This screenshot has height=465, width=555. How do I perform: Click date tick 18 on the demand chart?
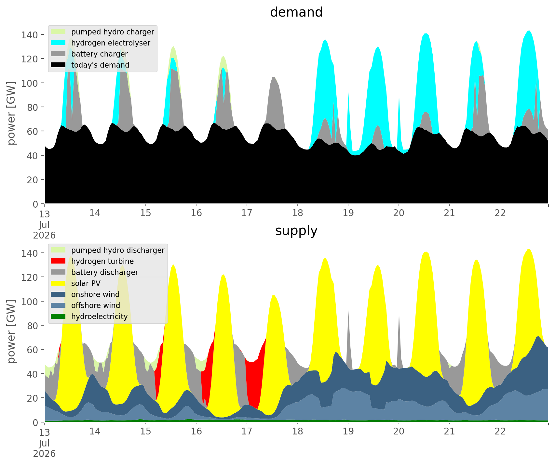(298, 213)
